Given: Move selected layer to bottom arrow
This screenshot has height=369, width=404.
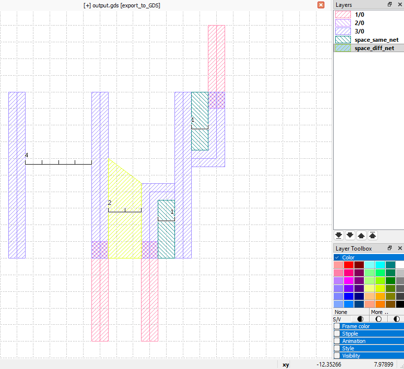Looking at the screenshot, I should click(339, 235).
